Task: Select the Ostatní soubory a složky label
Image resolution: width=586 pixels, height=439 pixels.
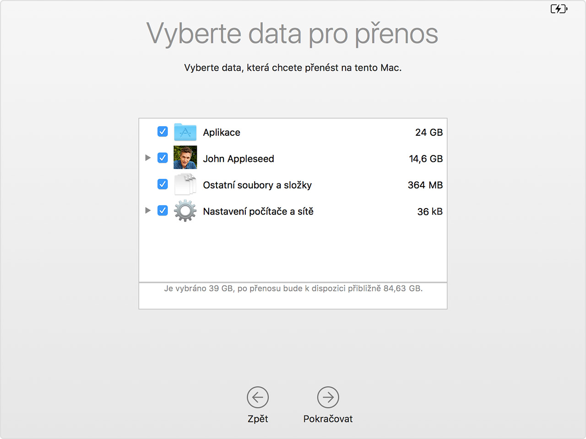Action: [x=257, y=185]
